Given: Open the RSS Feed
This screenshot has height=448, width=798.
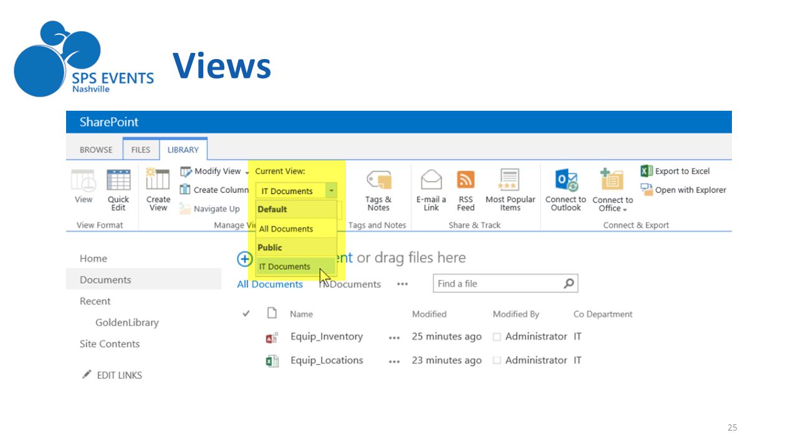Looking at the screenshot, I should 466,190.
